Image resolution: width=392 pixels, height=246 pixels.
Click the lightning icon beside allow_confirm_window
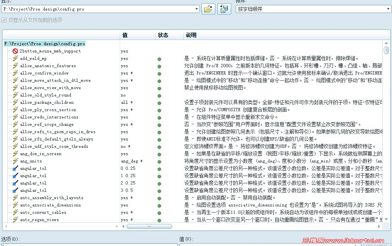point(15,73)
